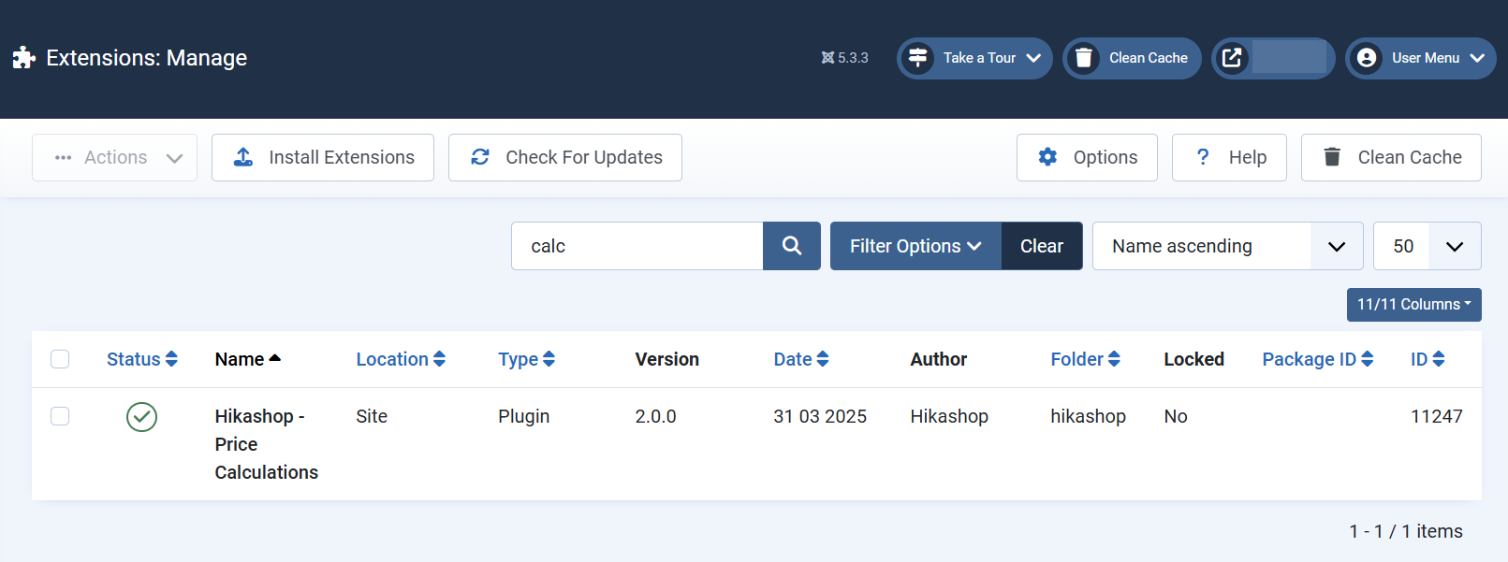Open the 11/11 Columns dropdown
1508x562 pixels.
(x=1413, y=305)
